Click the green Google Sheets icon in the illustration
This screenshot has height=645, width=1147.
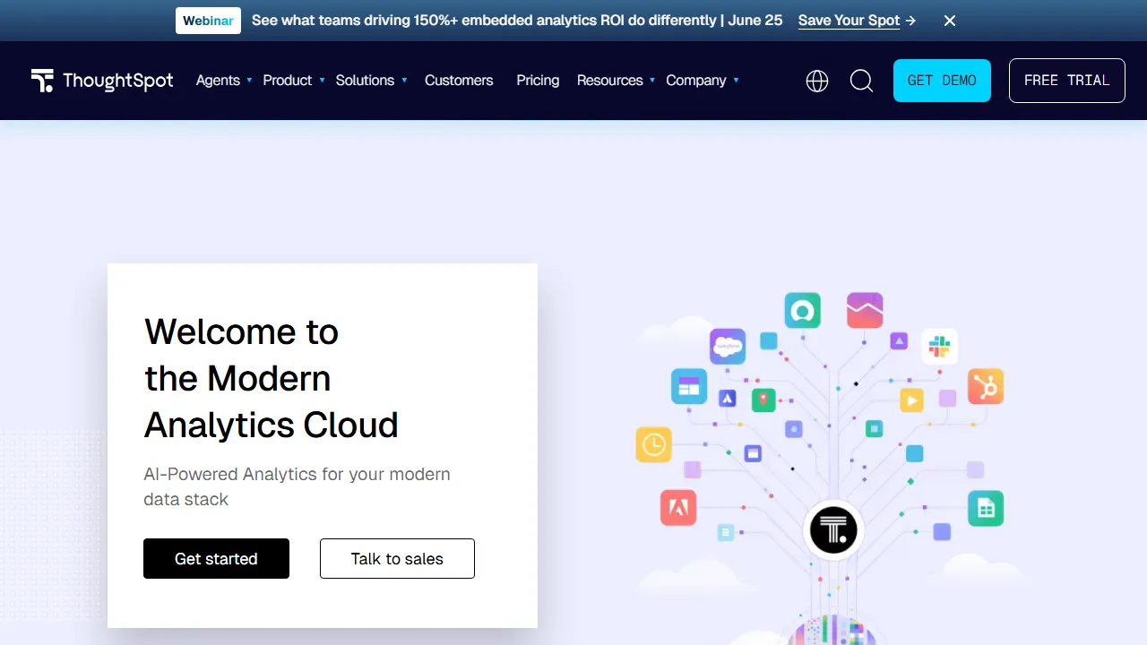point(986,509)
